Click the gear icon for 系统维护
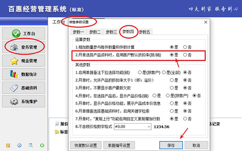 tap(14, 101)
